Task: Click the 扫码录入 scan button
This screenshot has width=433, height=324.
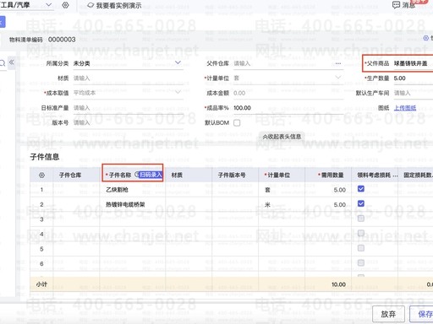Action: point(151,175)
